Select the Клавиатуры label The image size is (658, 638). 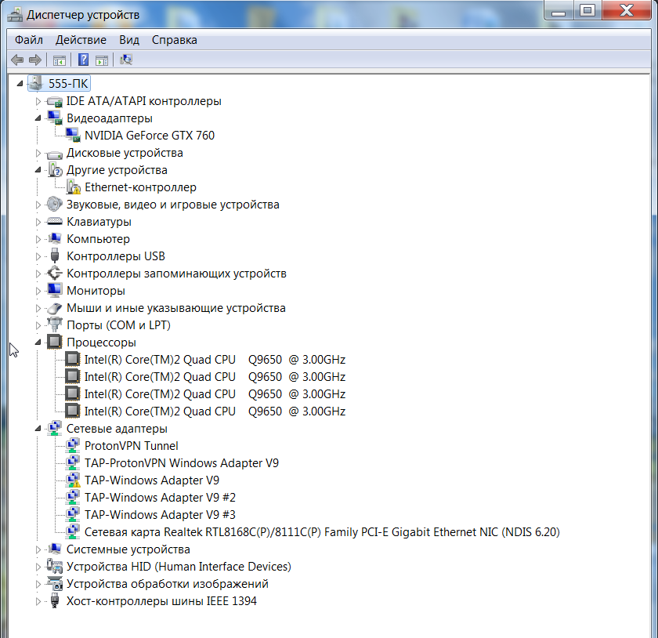(99, 221)
